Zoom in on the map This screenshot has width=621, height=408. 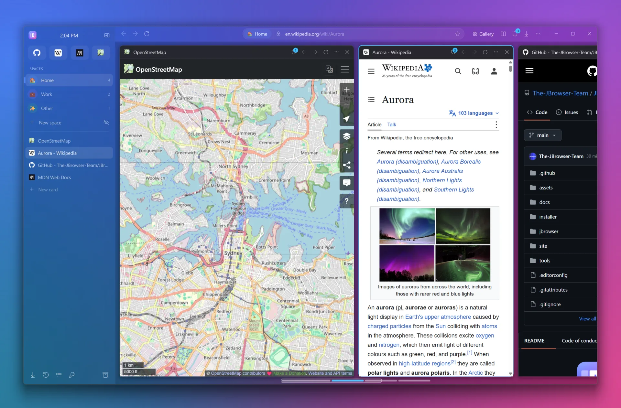347,90
